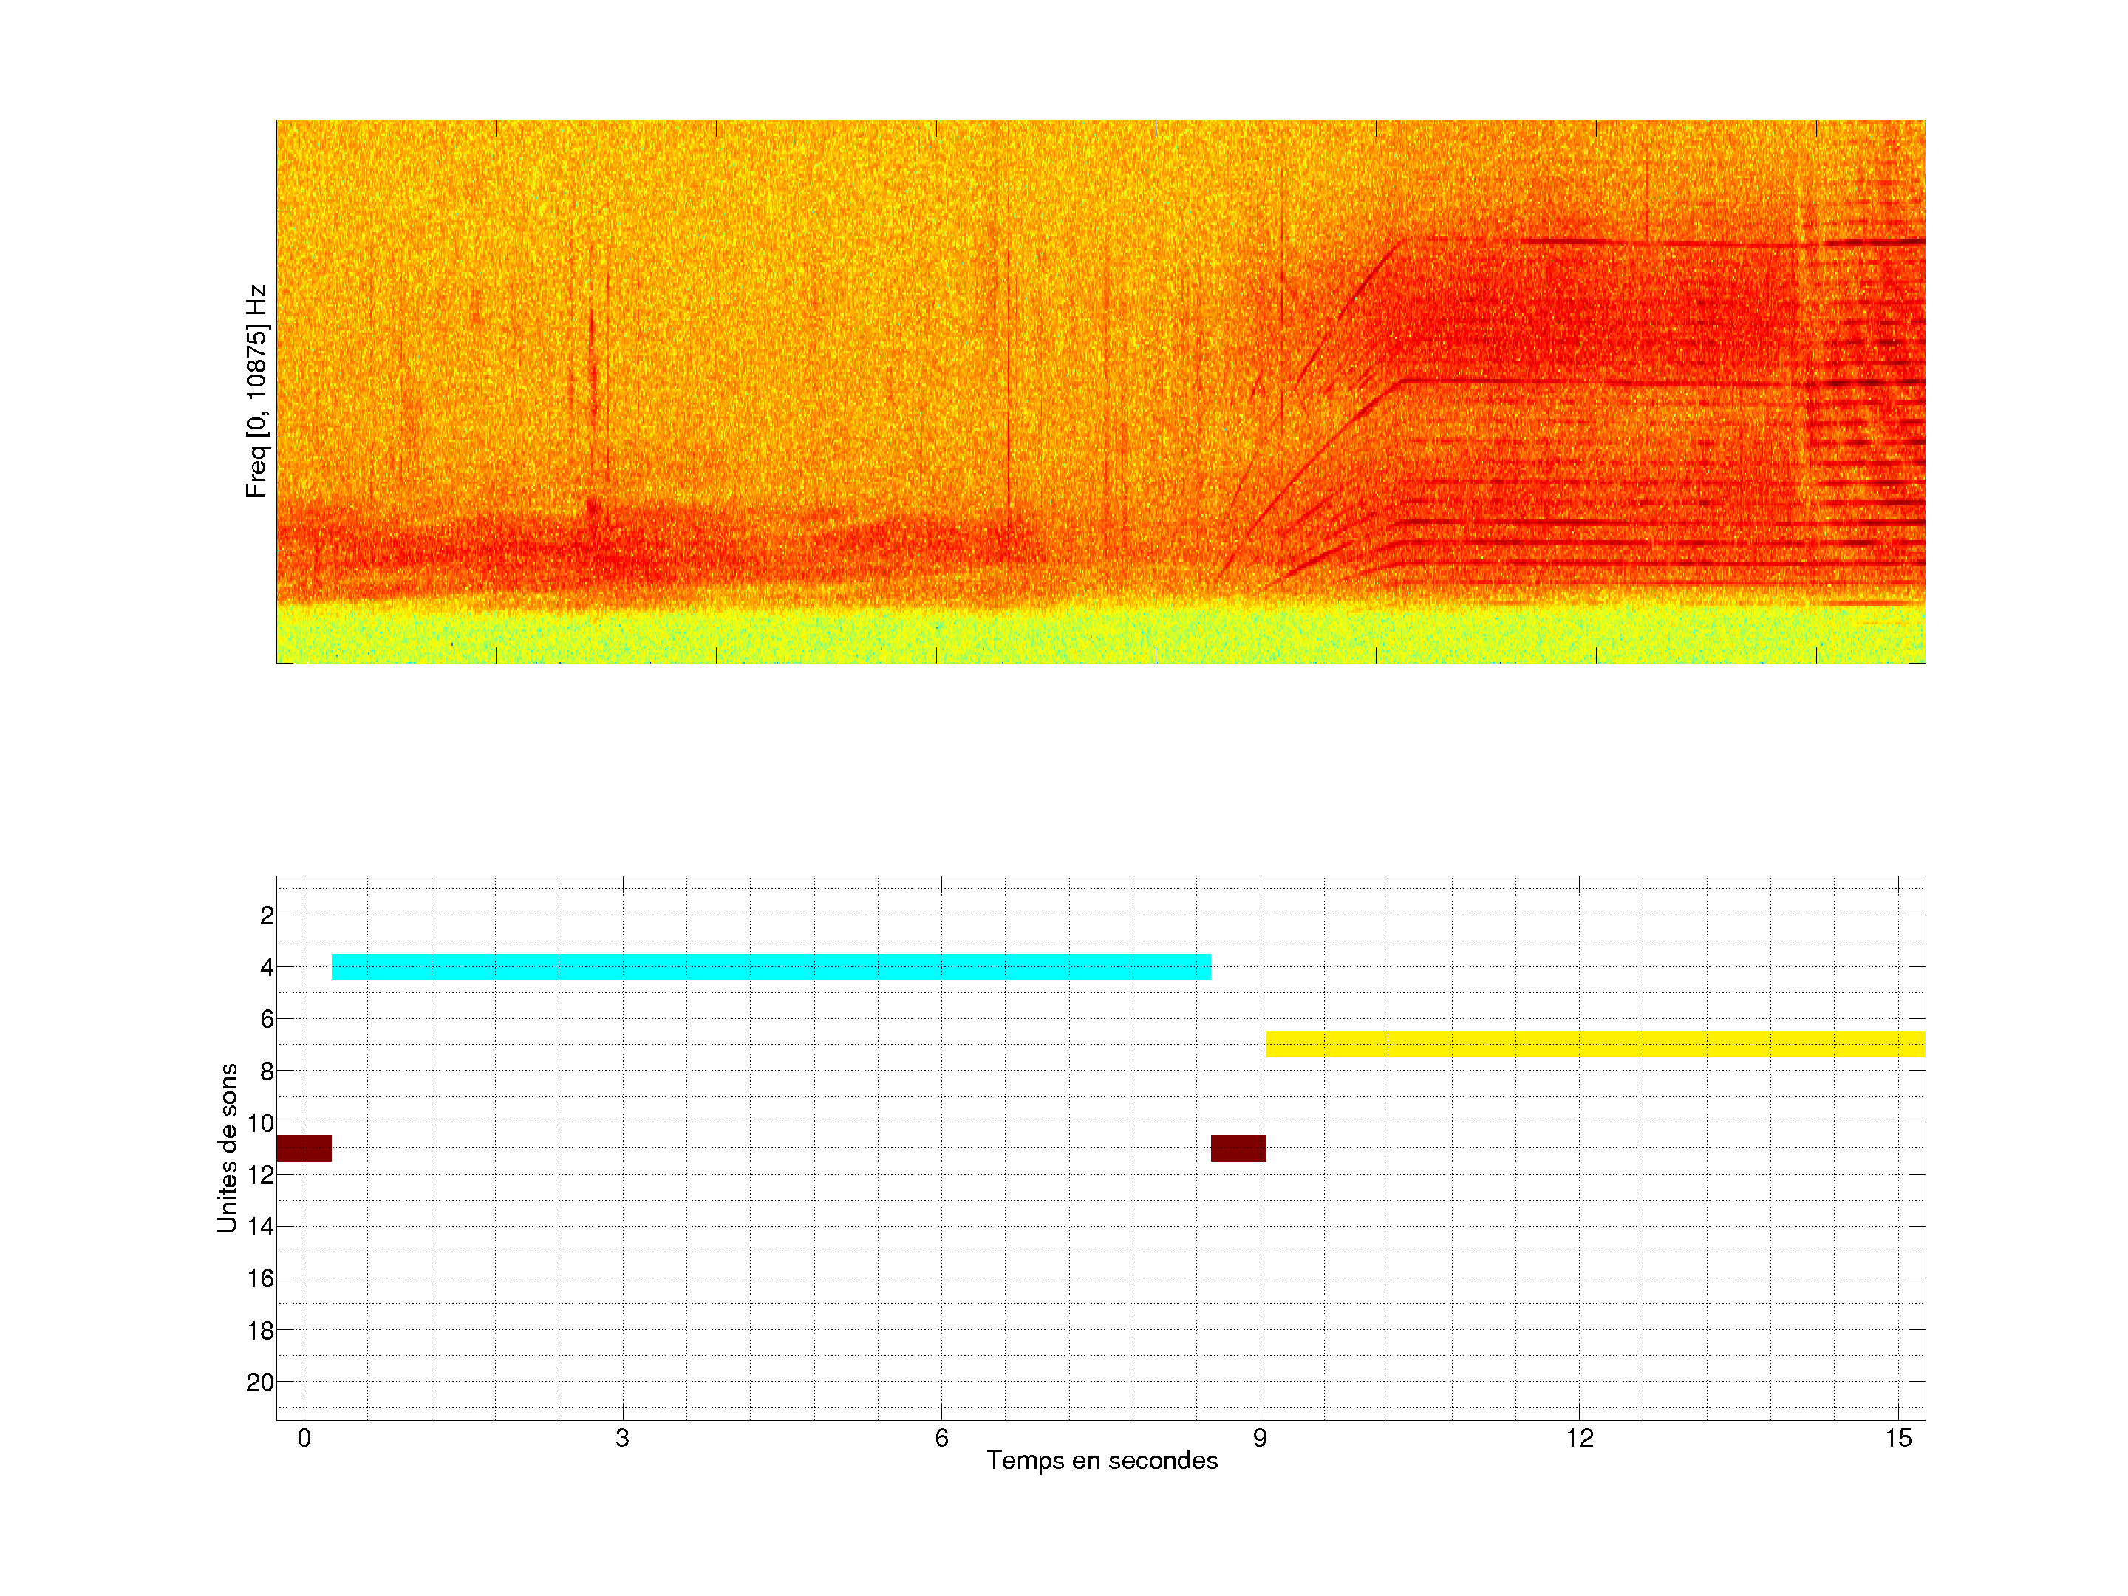The height and width of the screenshot is (1596, 2128).
Task: Click the x-axis tick label 3
Action: [622, 1438]
